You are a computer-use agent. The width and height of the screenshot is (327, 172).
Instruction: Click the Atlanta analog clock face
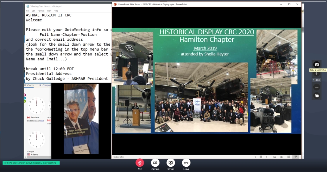[x=37, y=139]
